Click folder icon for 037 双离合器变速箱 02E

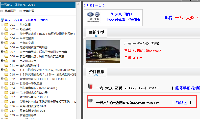click(6, 111)
